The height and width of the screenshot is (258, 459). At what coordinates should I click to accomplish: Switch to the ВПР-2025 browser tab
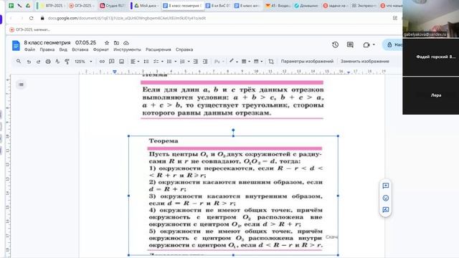52,6
